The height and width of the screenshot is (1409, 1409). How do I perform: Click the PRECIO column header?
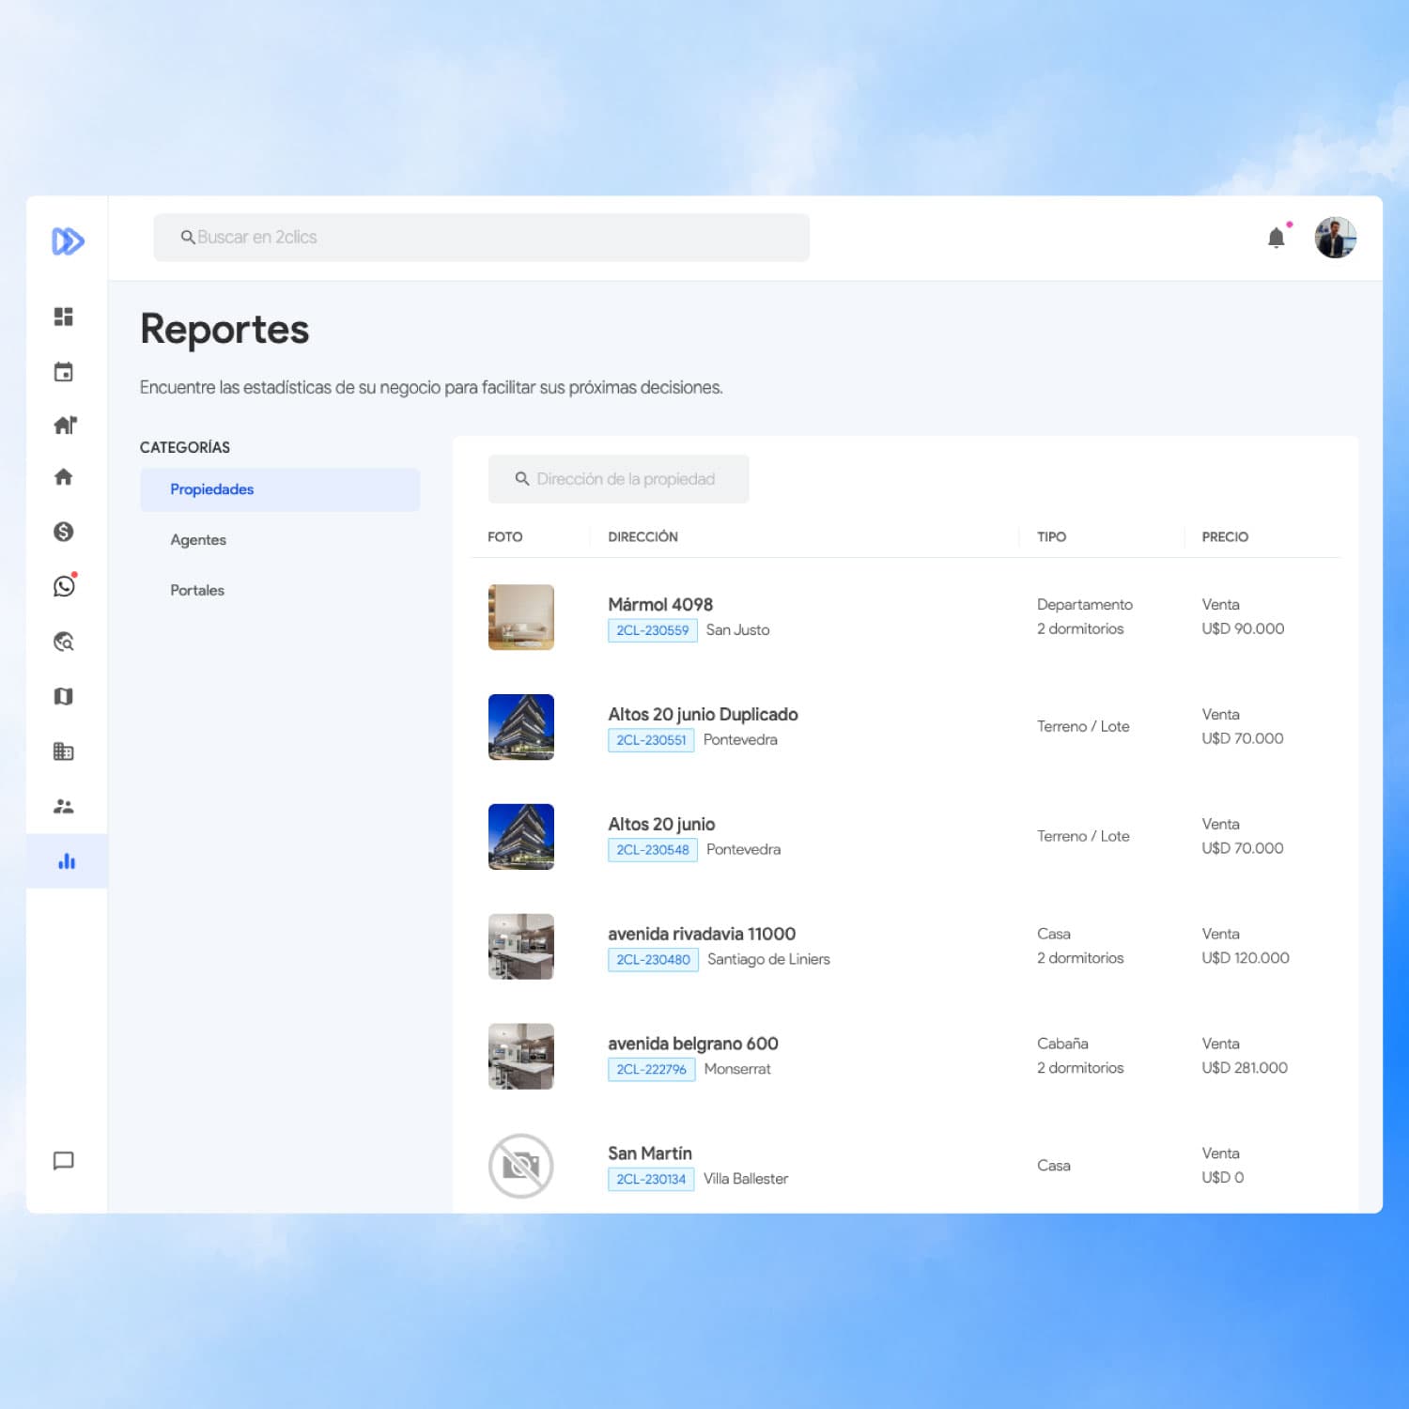point(1225,537)
